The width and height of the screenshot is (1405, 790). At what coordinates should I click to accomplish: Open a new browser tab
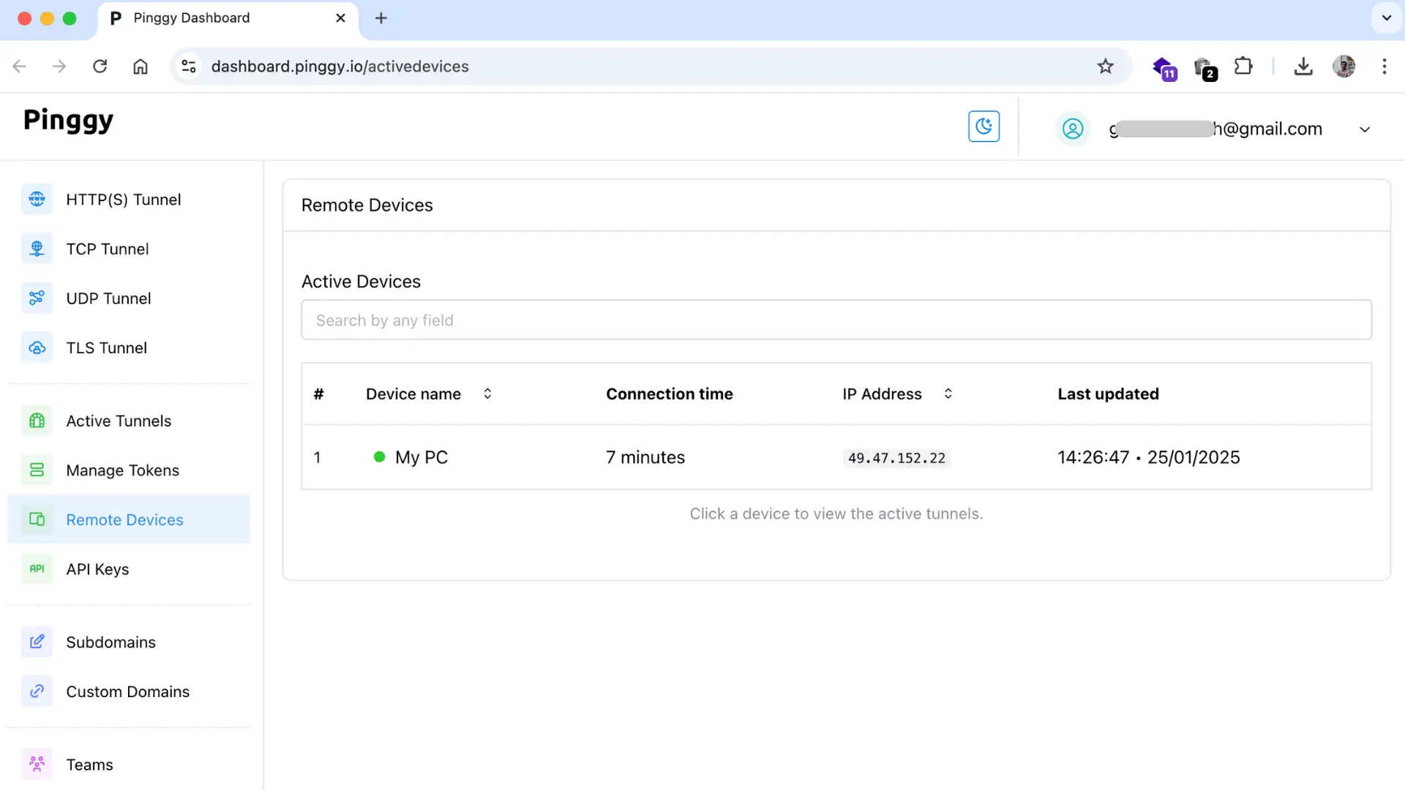point(381,18)
